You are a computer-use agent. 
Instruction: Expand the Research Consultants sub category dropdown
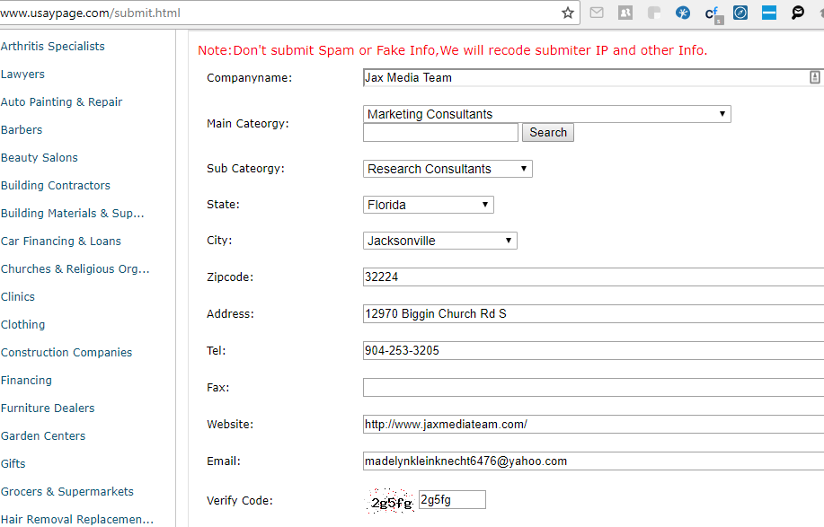coord(447,169)
